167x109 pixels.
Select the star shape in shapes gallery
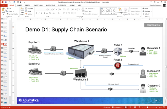[x=114, y=14]
